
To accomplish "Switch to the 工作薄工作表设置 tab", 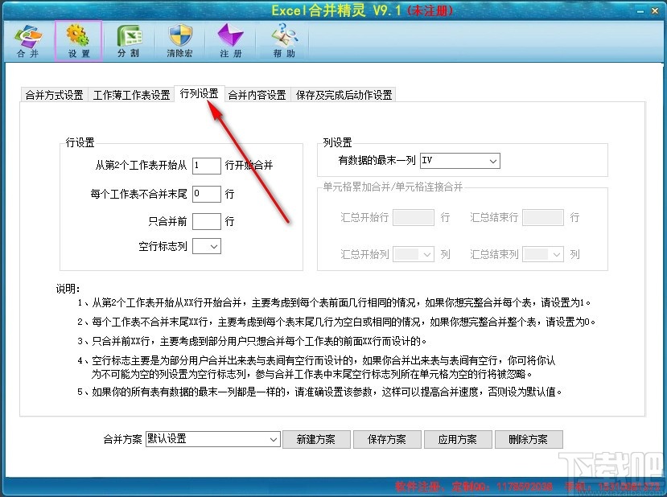I will click(x=131, y=95).
